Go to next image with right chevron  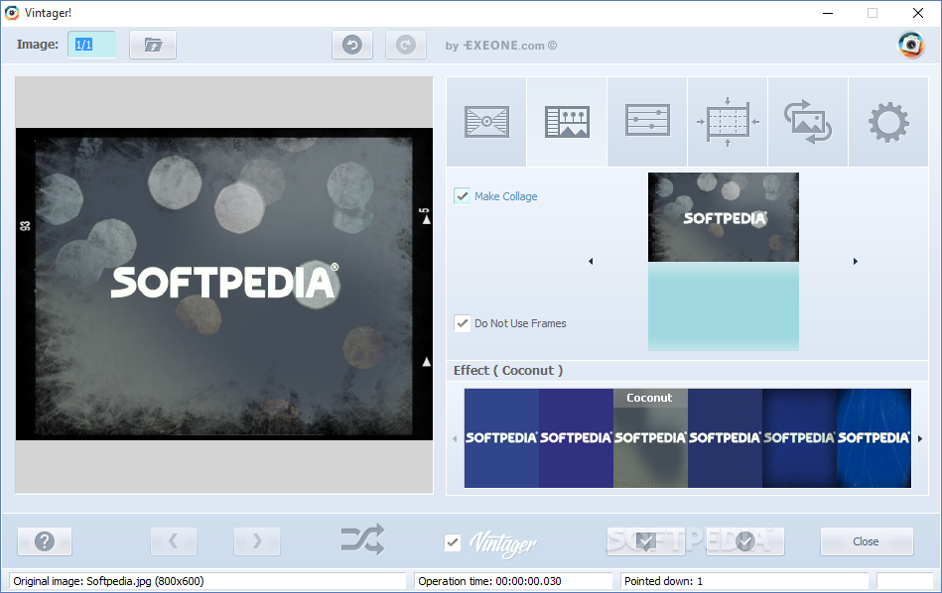257,541
